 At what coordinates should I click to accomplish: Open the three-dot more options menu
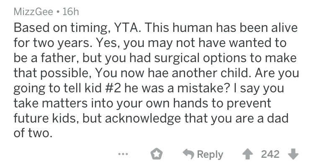[123, 154]
